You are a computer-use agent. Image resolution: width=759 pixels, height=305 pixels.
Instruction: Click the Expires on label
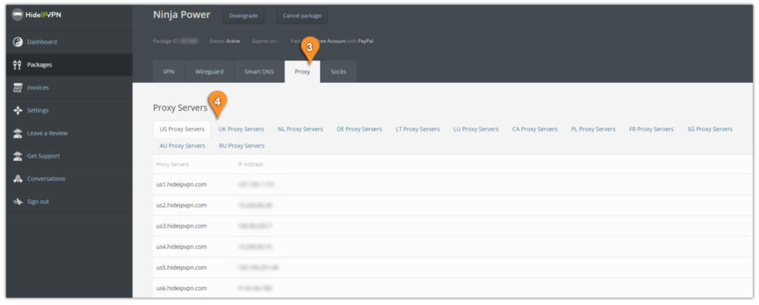coord(265,41)
